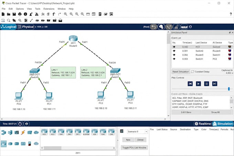The width and height of the screenshot is (234, 156).
Task: Open network information icon in toolbar
Action: tap(25, 14)
